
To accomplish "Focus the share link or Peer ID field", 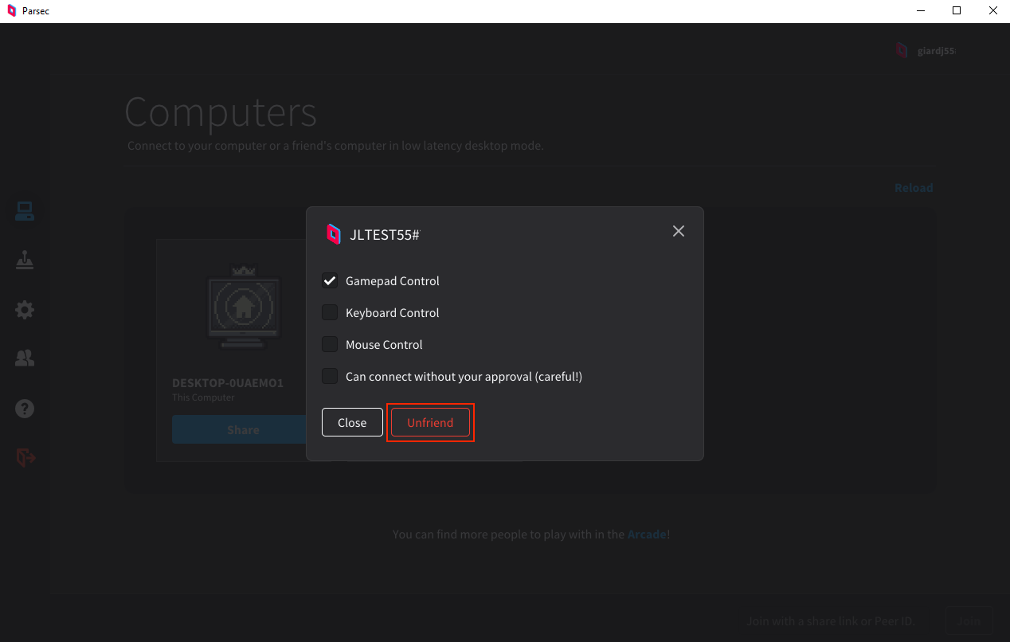I will pyautogui.click(x=831, y=620).
